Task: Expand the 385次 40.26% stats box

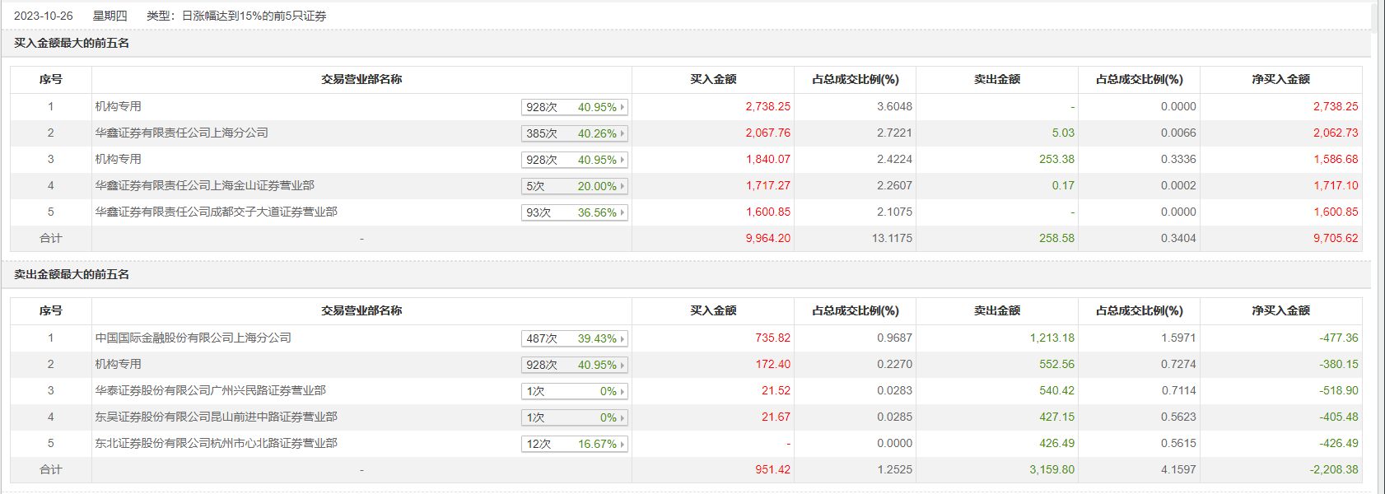Action: click(574, 133)
